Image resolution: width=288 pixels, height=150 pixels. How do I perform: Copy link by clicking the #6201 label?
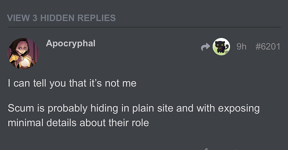268,47
